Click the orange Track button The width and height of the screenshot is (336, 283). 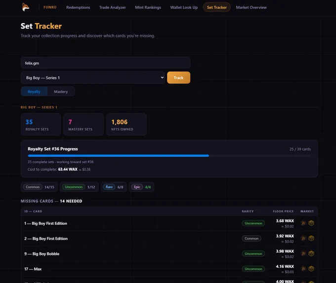click(x=178, y=78)
